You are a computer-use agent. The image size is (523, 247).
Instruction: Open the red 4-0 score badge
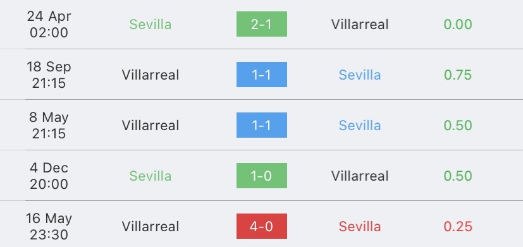pos(262,226)
